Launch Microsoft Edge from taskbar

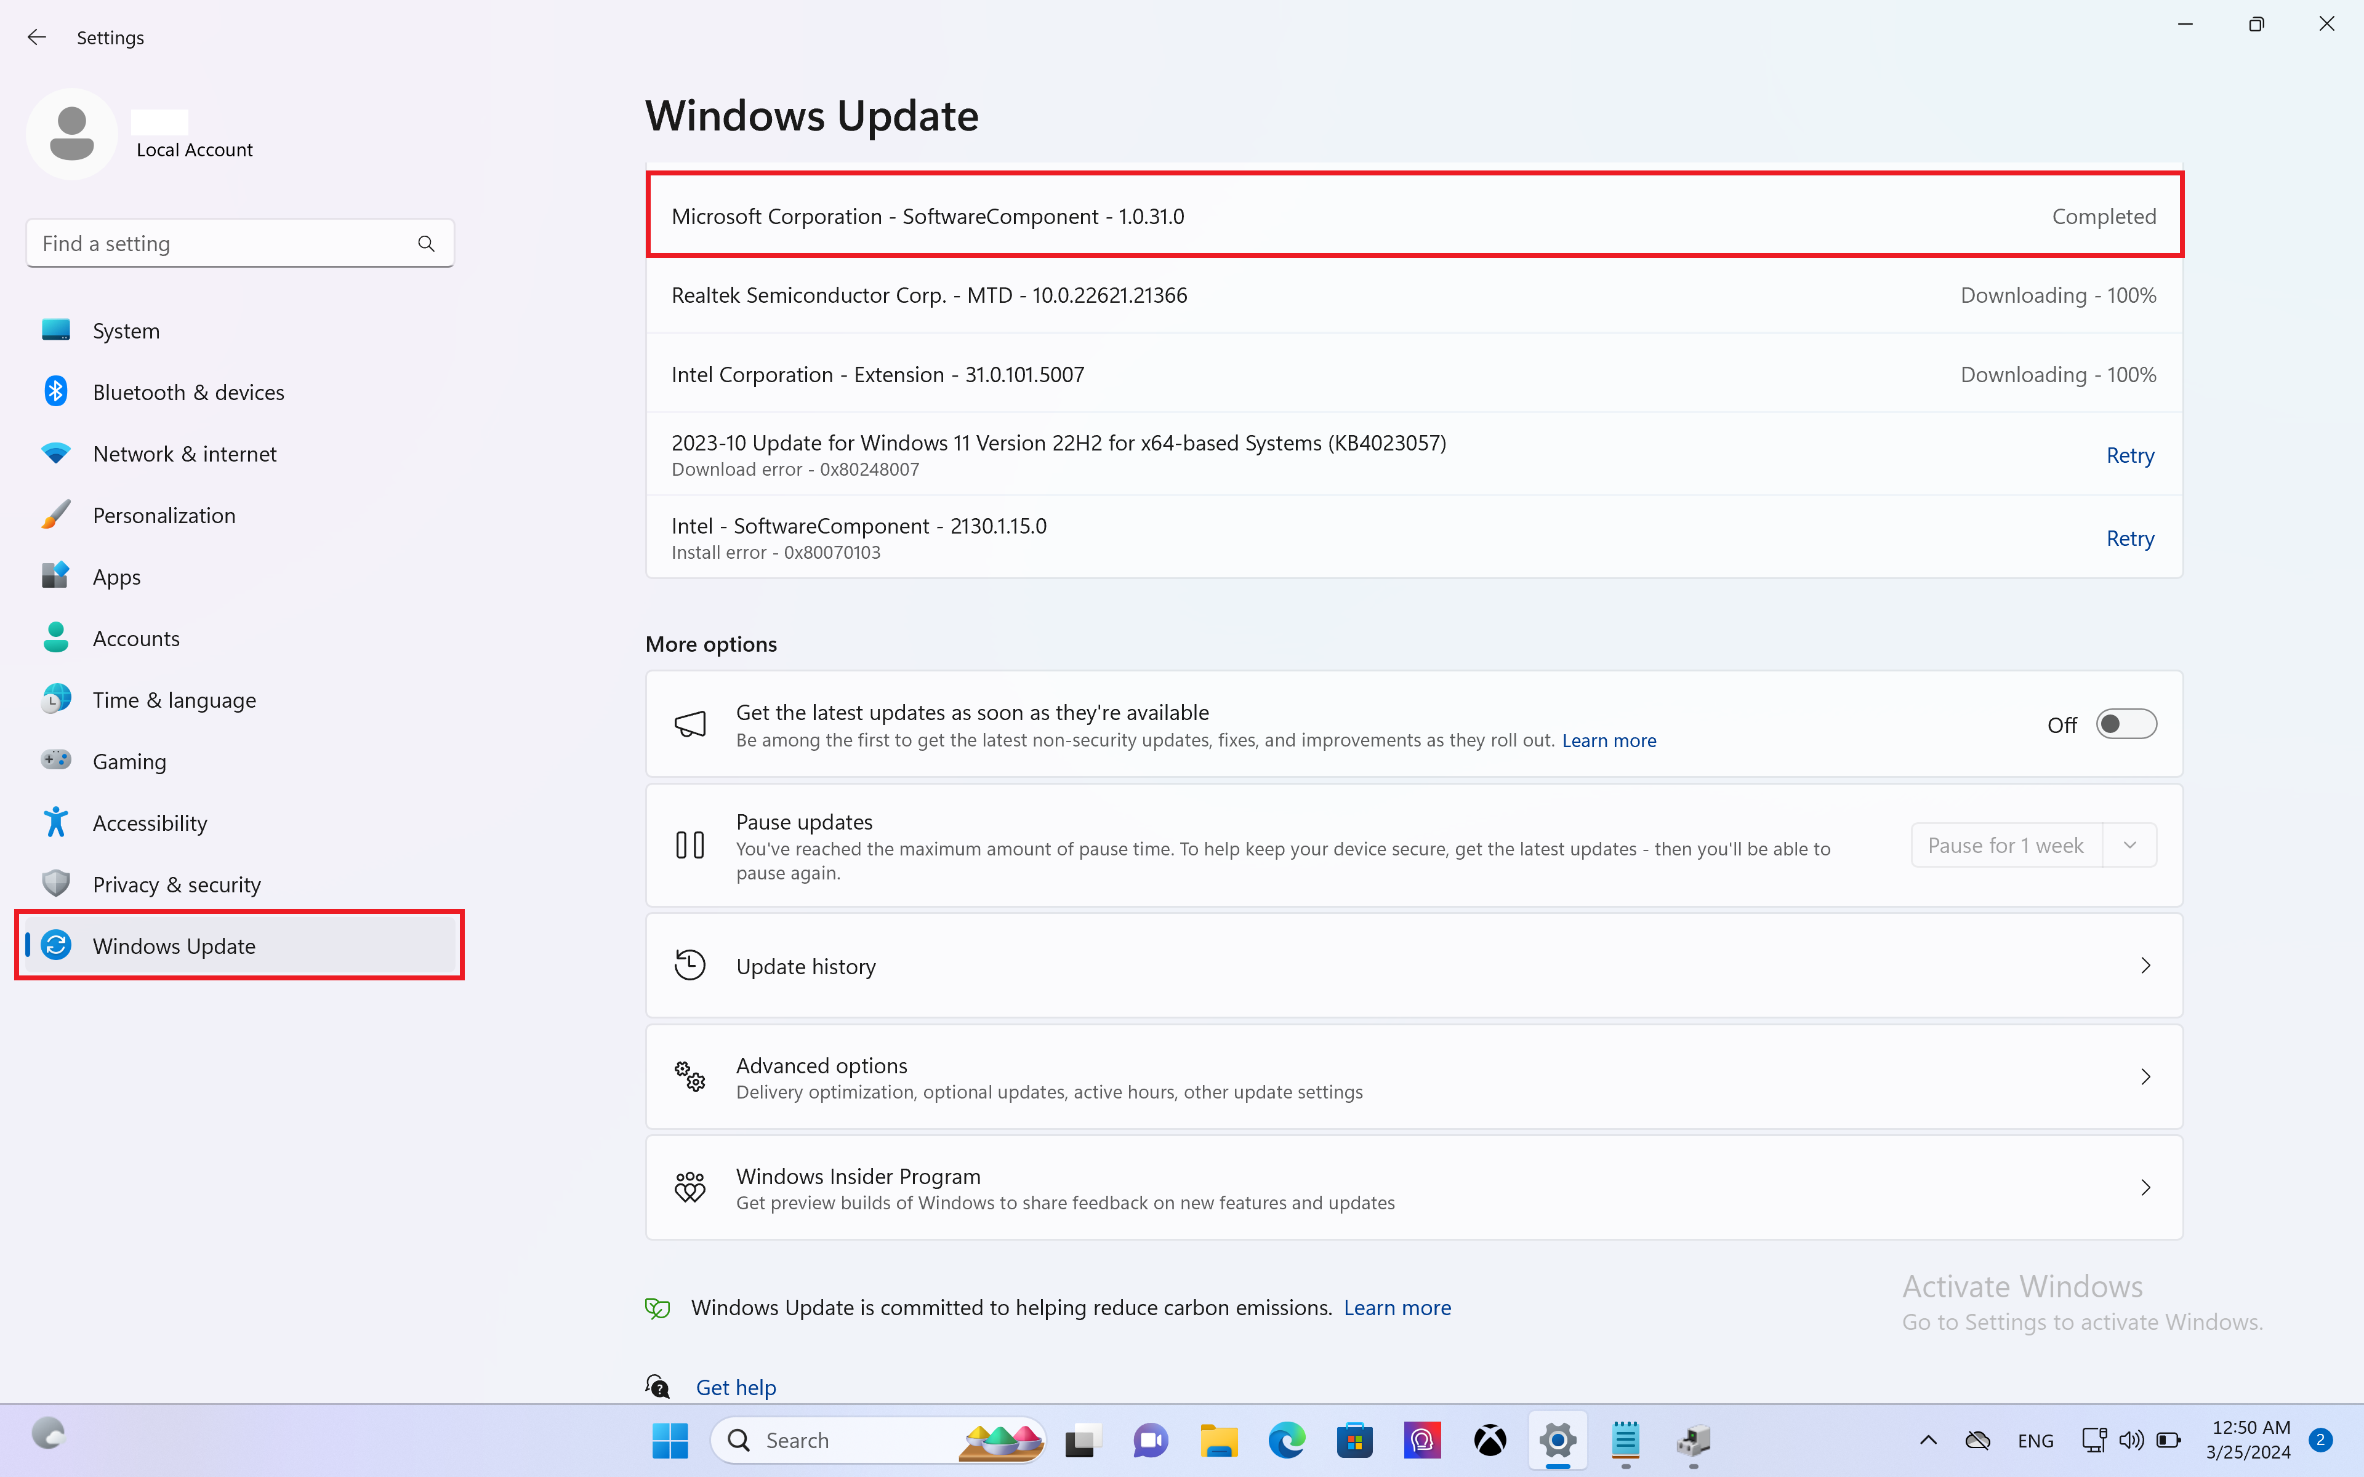[x=1287, y=1440]
